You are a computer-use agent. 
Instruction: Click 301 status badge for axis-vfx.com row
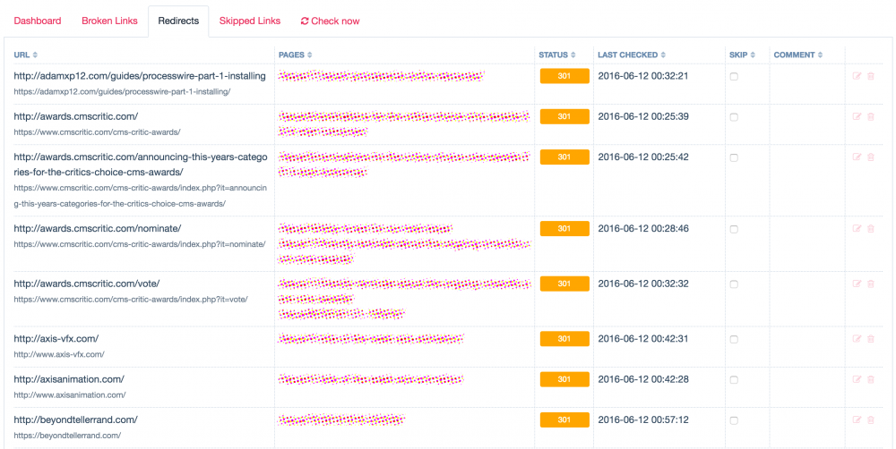coord(564,338)
